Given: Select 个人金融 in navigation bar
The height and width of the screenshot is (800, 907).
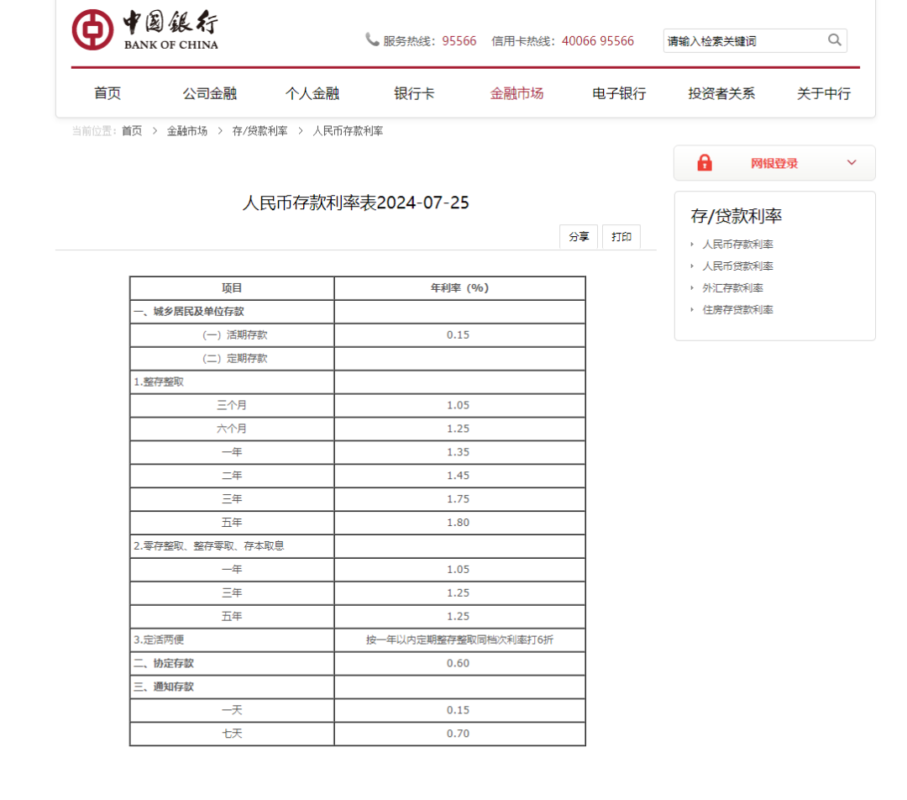Looking at the screenshot, I should tap(312, 93).
